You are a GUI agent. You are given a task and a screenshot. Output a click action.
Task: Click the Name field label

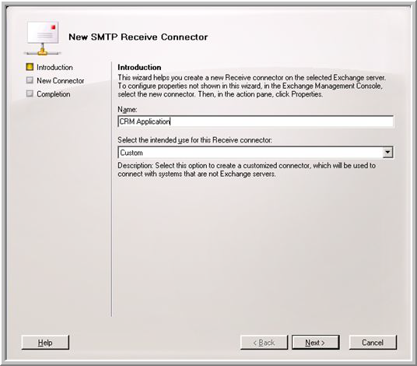[x=128, y=109]
